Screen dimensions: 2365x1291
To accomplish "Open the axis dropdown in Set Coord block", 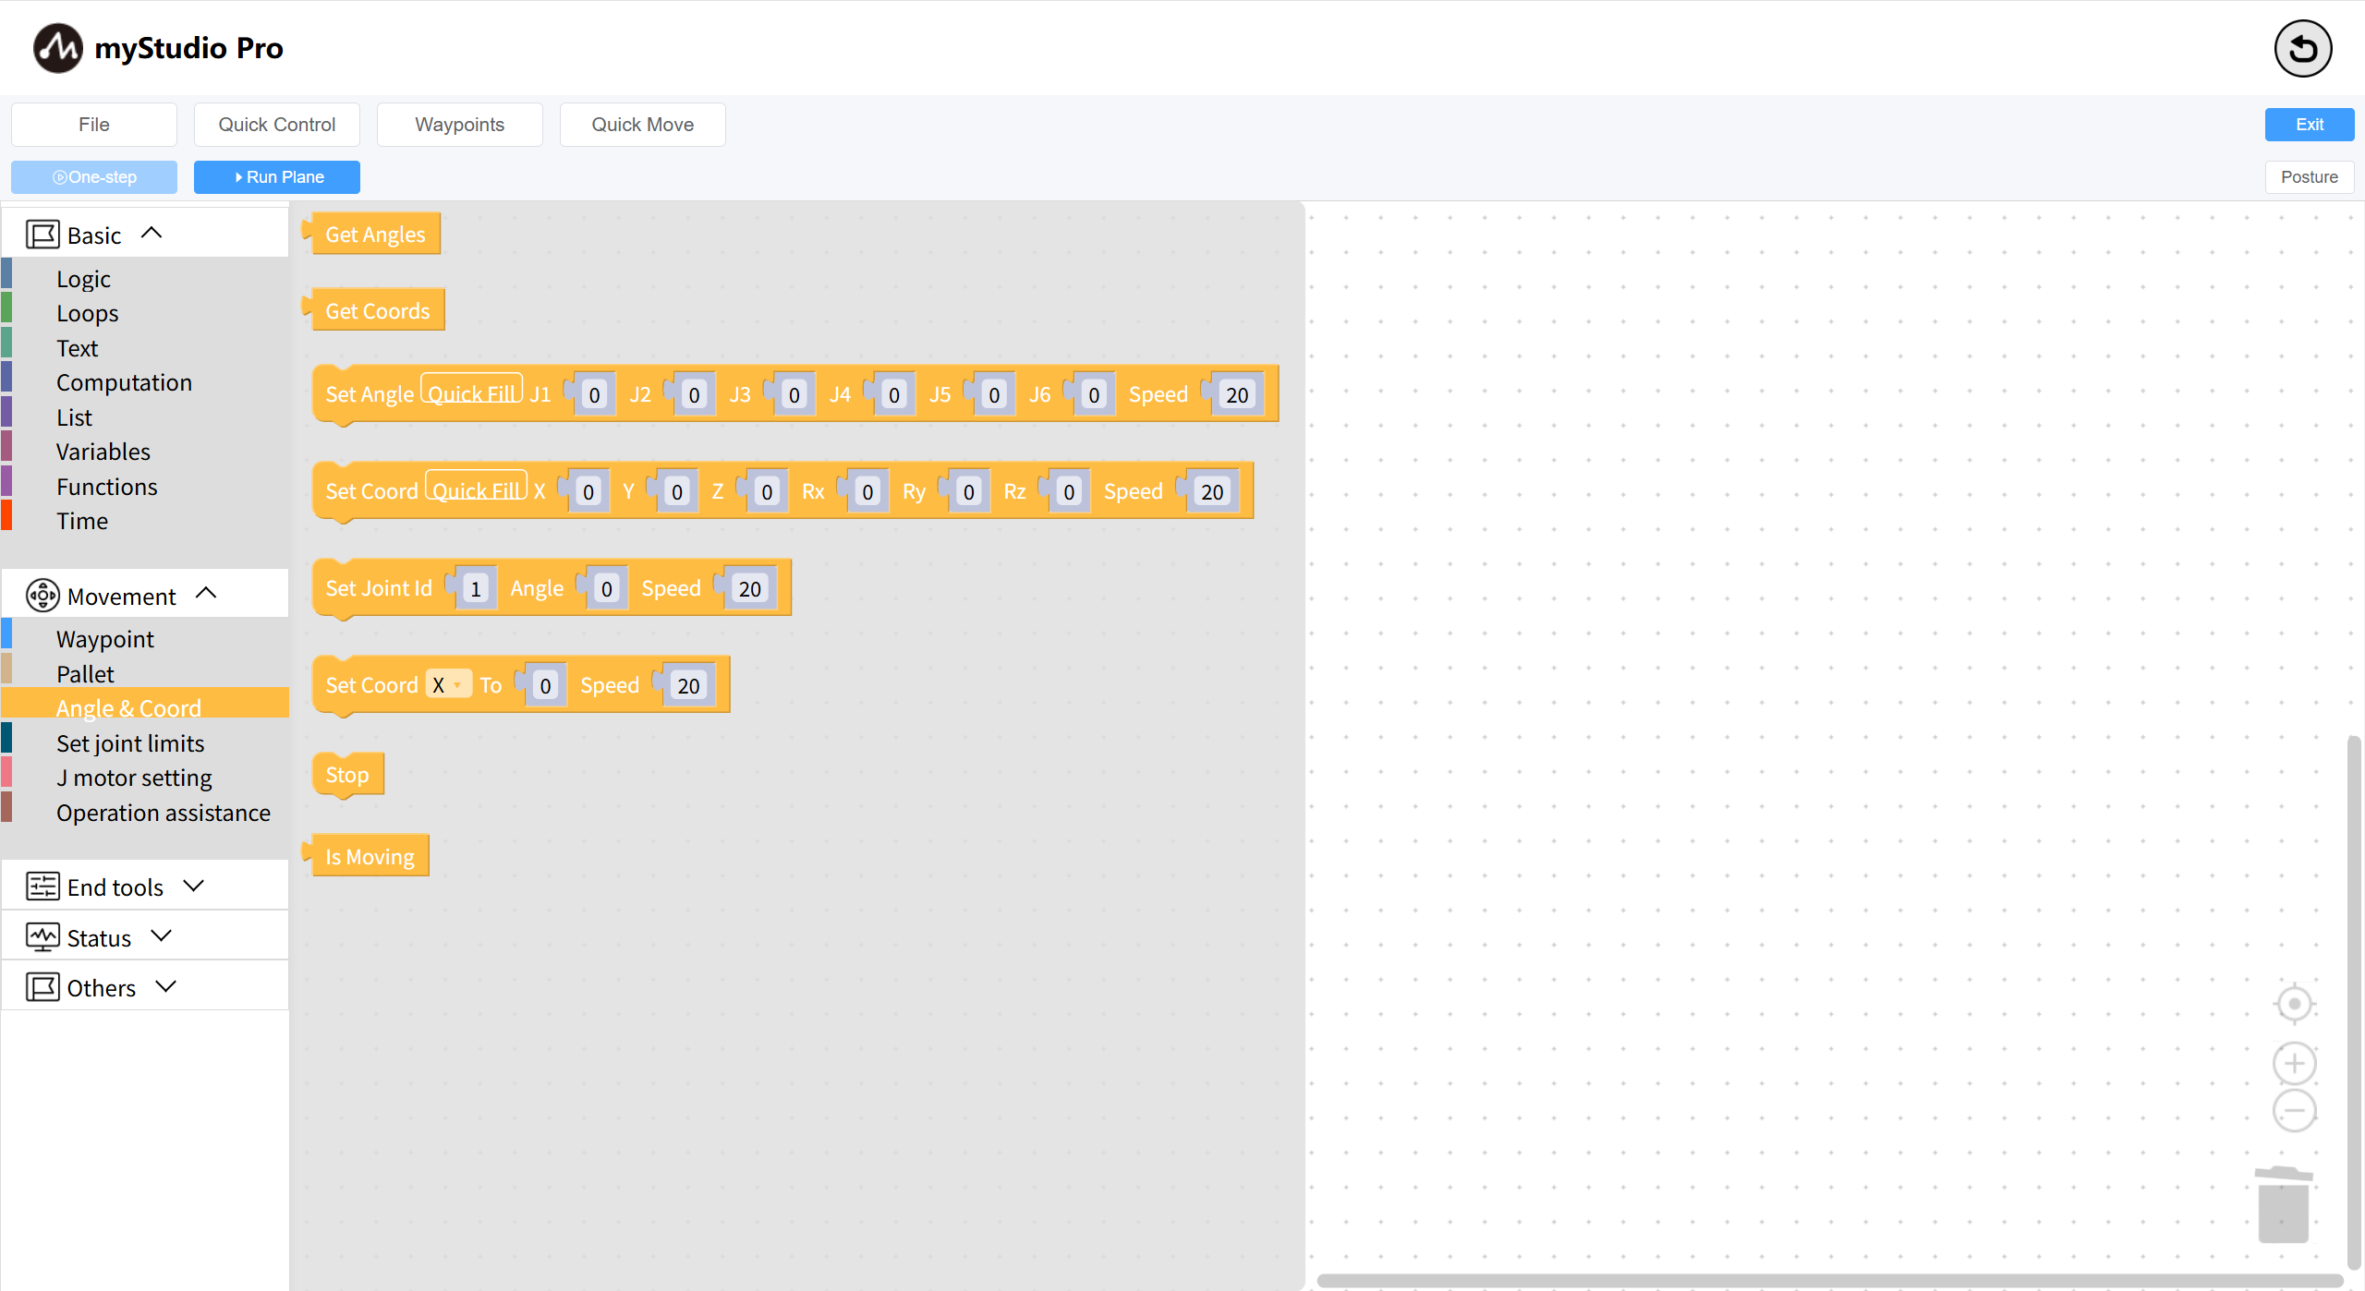I will (x=448, y=684).
